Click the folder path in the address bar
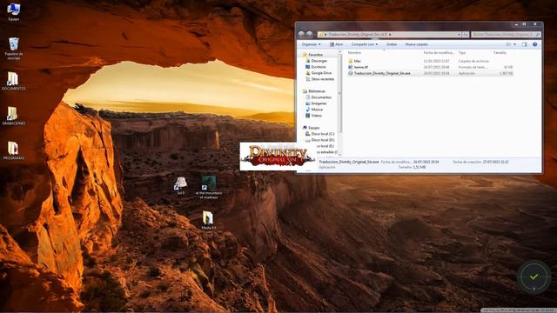Screen dimensions: 557x313 (357, 35)
